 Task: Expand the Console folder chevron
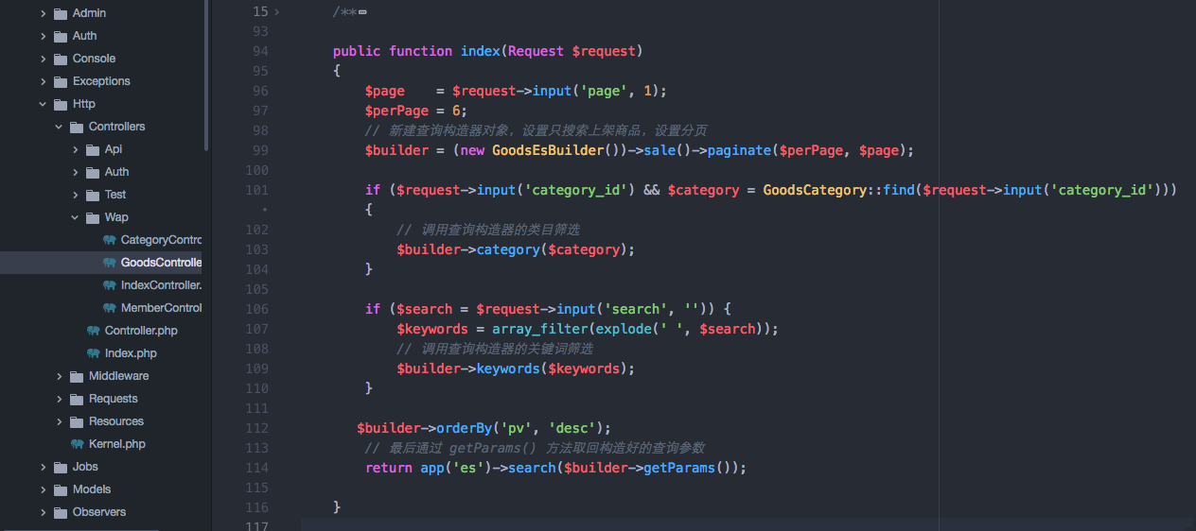(43, 59)
